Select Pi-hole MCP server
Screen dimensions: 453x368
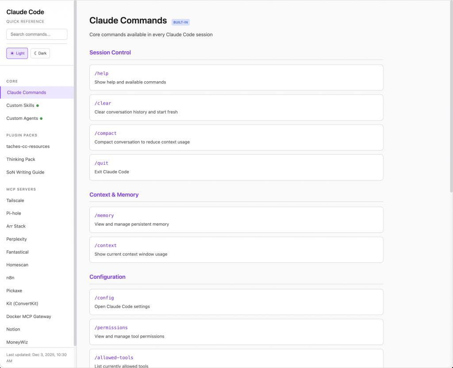pos(14,213)
